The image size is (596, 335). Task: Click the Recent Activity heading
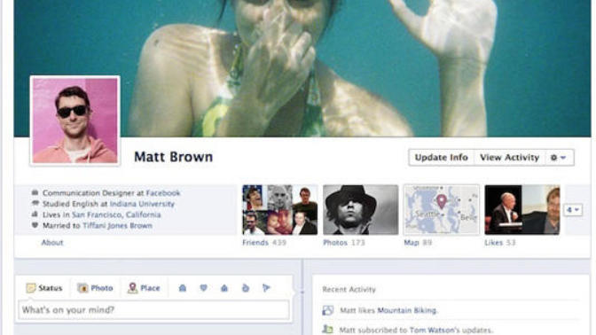[349, 290]
